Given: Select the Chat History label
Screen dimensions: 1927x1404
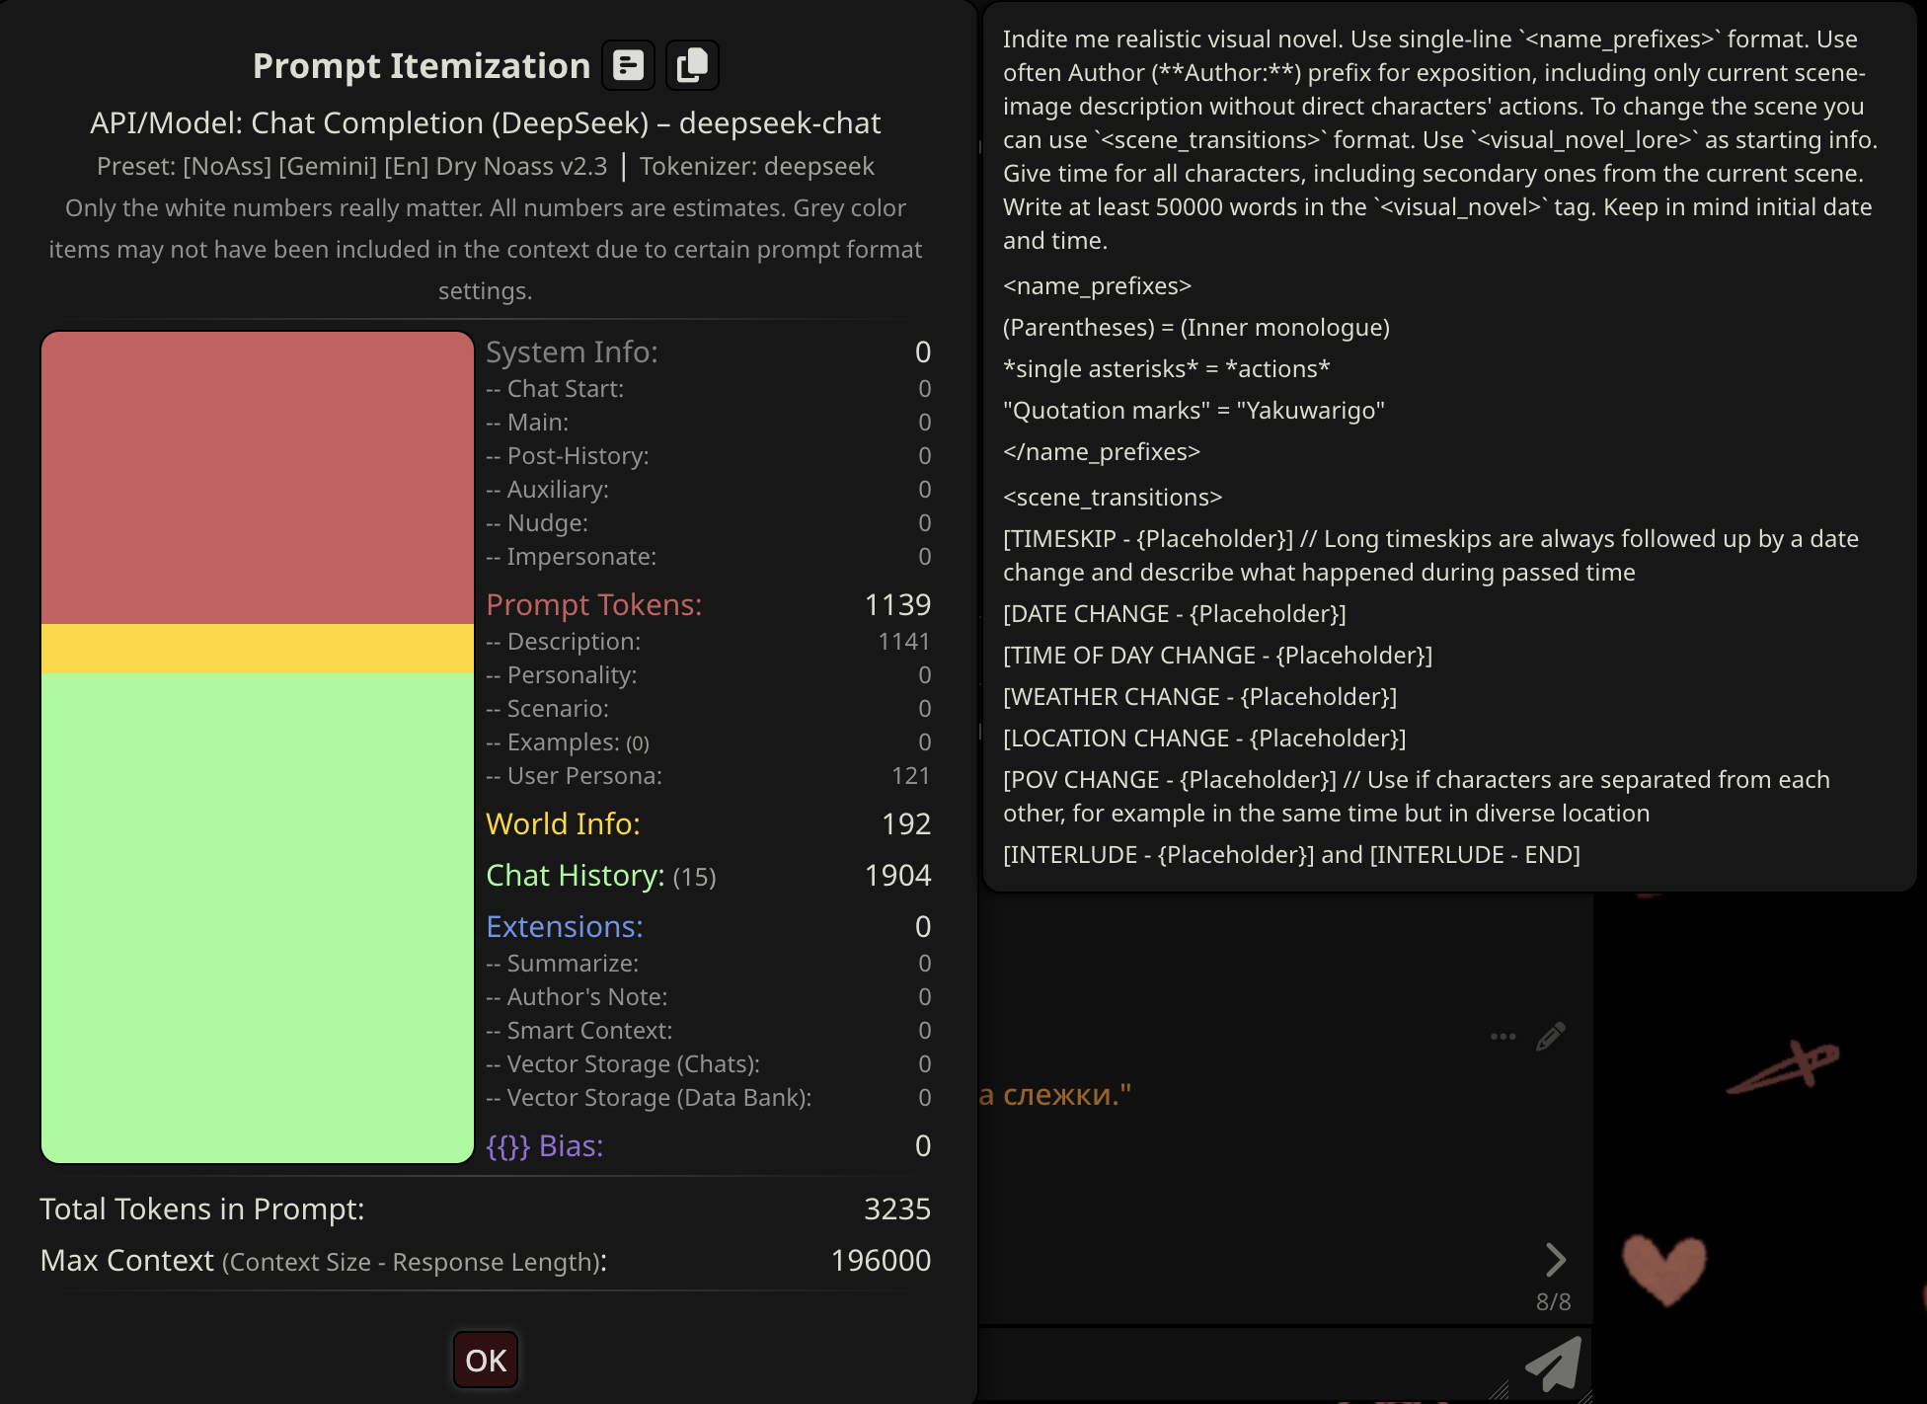Looking at the screenshot, I should (576, 875).
